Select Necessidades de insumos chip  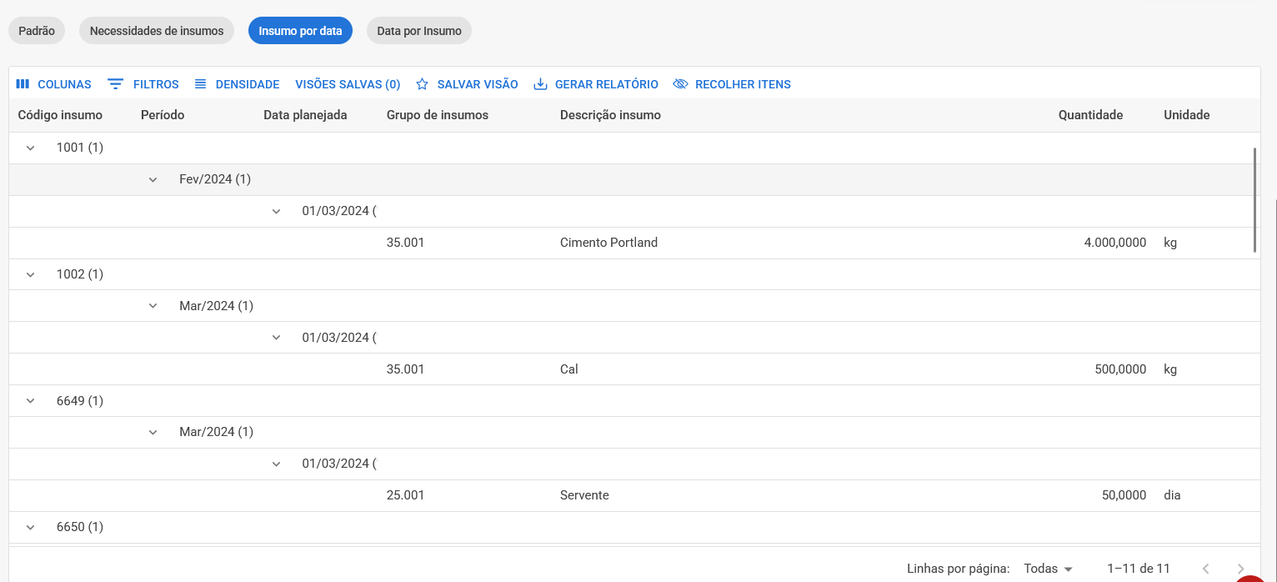coord(157,31)
